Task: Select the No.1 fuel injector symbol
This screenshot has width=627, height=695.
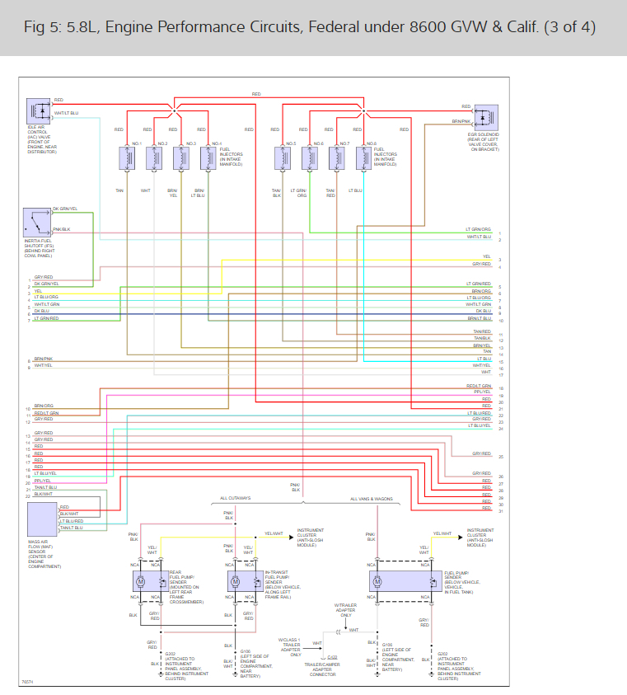Action: click(129, 158)
